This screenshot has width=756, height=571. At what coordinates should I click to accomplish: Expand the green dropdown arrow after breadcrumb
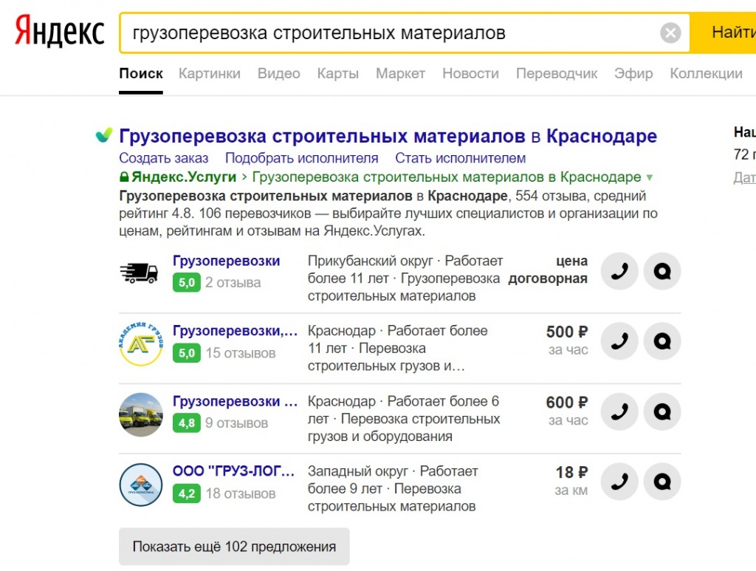pos(650,177)
